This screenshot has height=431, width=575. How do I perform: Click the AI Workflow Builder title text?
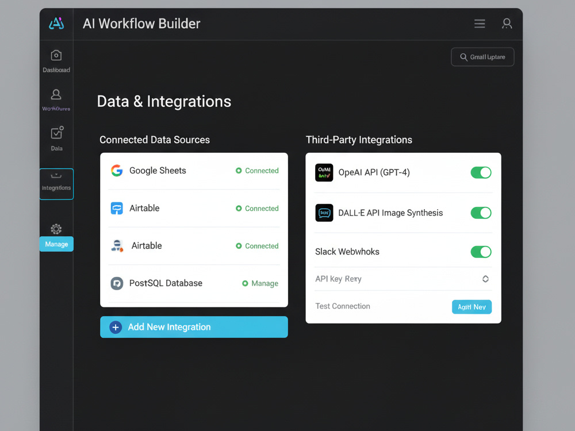(141, 24)
